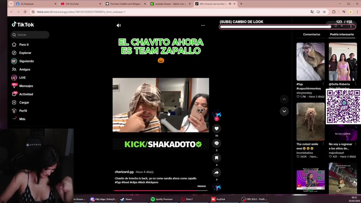Go to the previous video arrow

pos(284,99)
